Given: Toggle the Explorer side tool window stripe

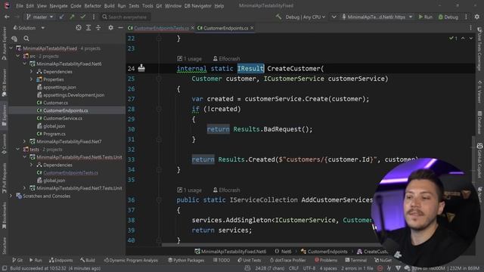Looking at the screenshot, I should click(x=4, y=115).
